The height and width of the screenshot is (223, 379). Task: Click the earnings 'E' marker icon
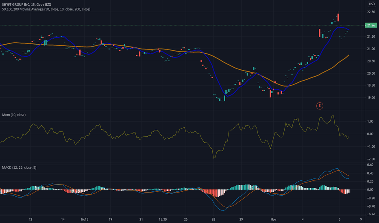[320, 105]
